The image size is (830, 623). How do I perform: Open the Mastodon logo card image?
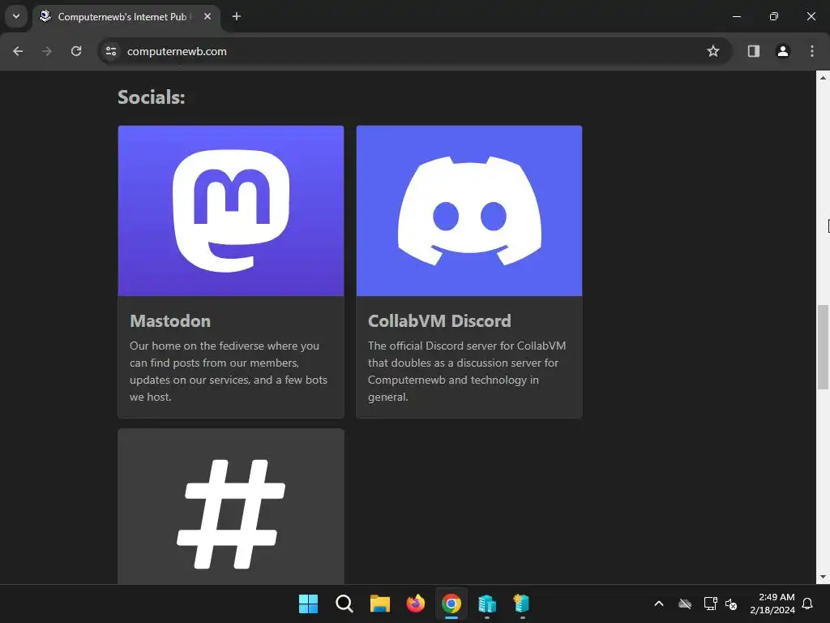pos(231,211)
